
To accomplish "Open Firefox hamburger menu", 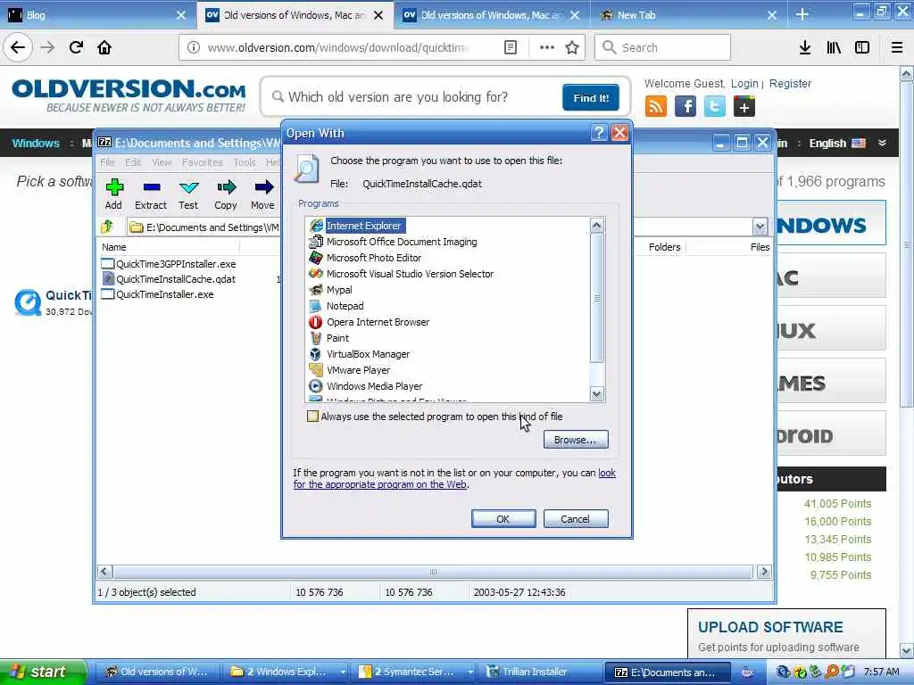I will 896,47.
